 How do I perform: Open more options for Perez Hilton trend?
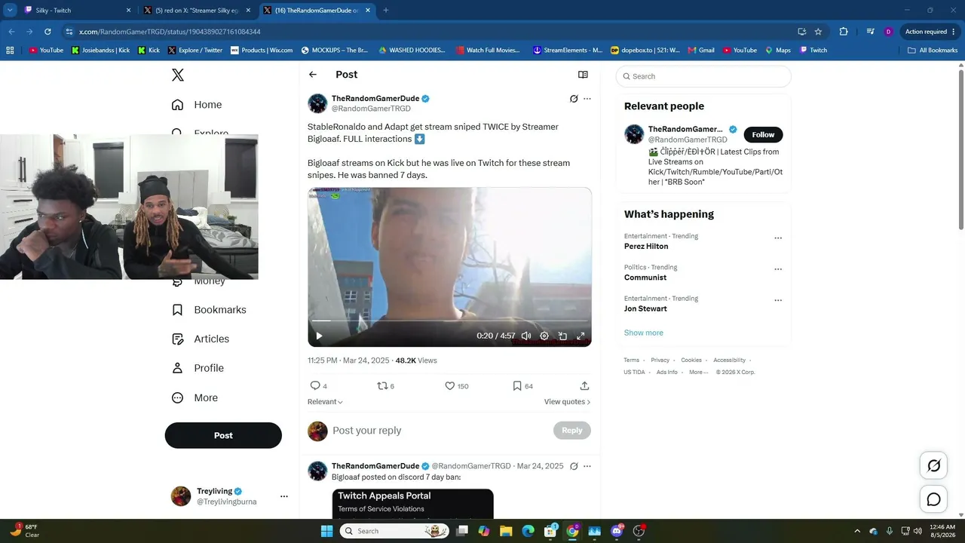pyautogui.click(x=778, y=238)
